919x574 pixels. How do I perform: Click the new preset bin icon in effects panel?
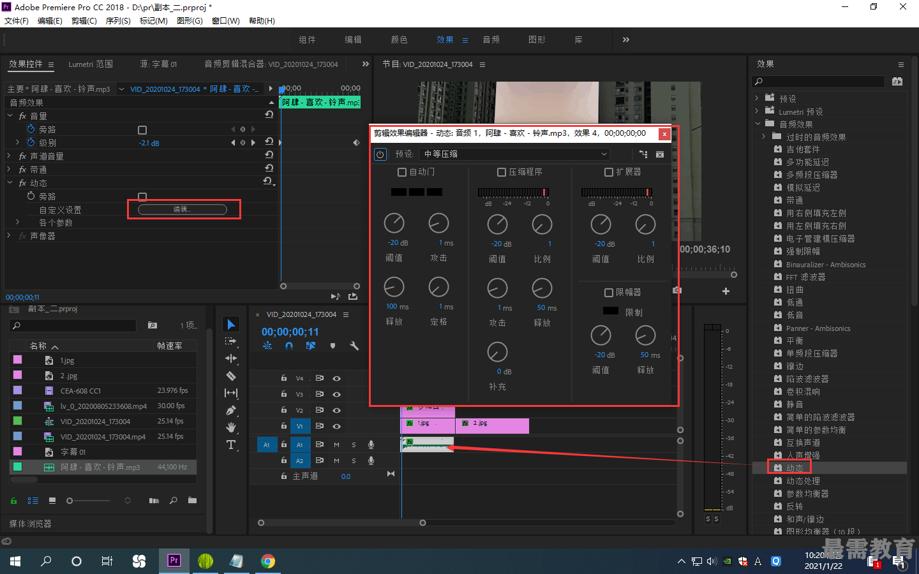[897, 82]
